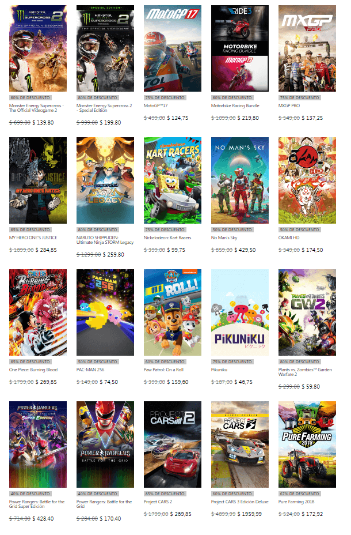
Task: Open the OKAMI HD cover thumbnail
Action: click(307, 180)
